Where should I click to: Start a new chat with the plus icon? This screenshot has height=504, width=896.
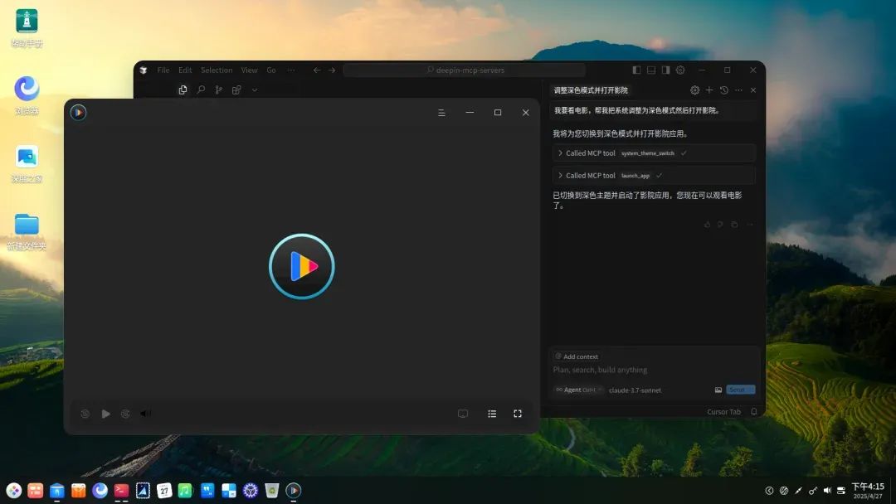pos(709,90)
